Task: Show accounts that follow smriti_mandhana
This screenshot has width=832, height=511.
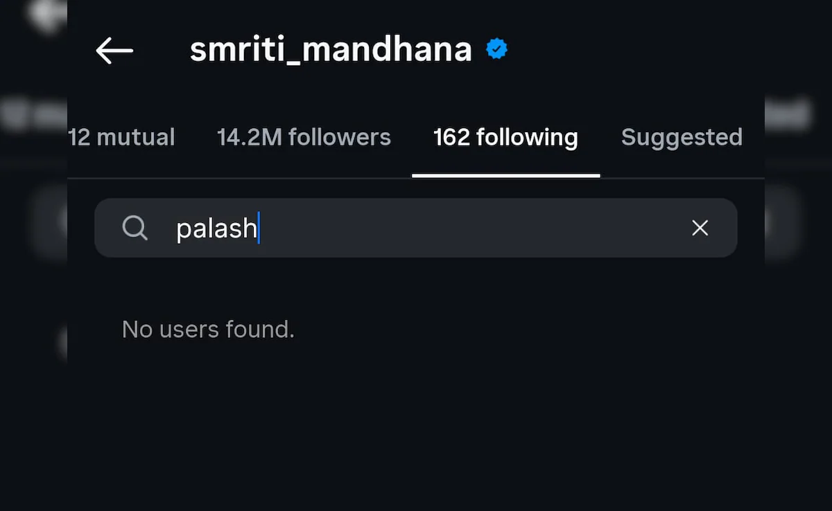Action: [x=304, y=137]
